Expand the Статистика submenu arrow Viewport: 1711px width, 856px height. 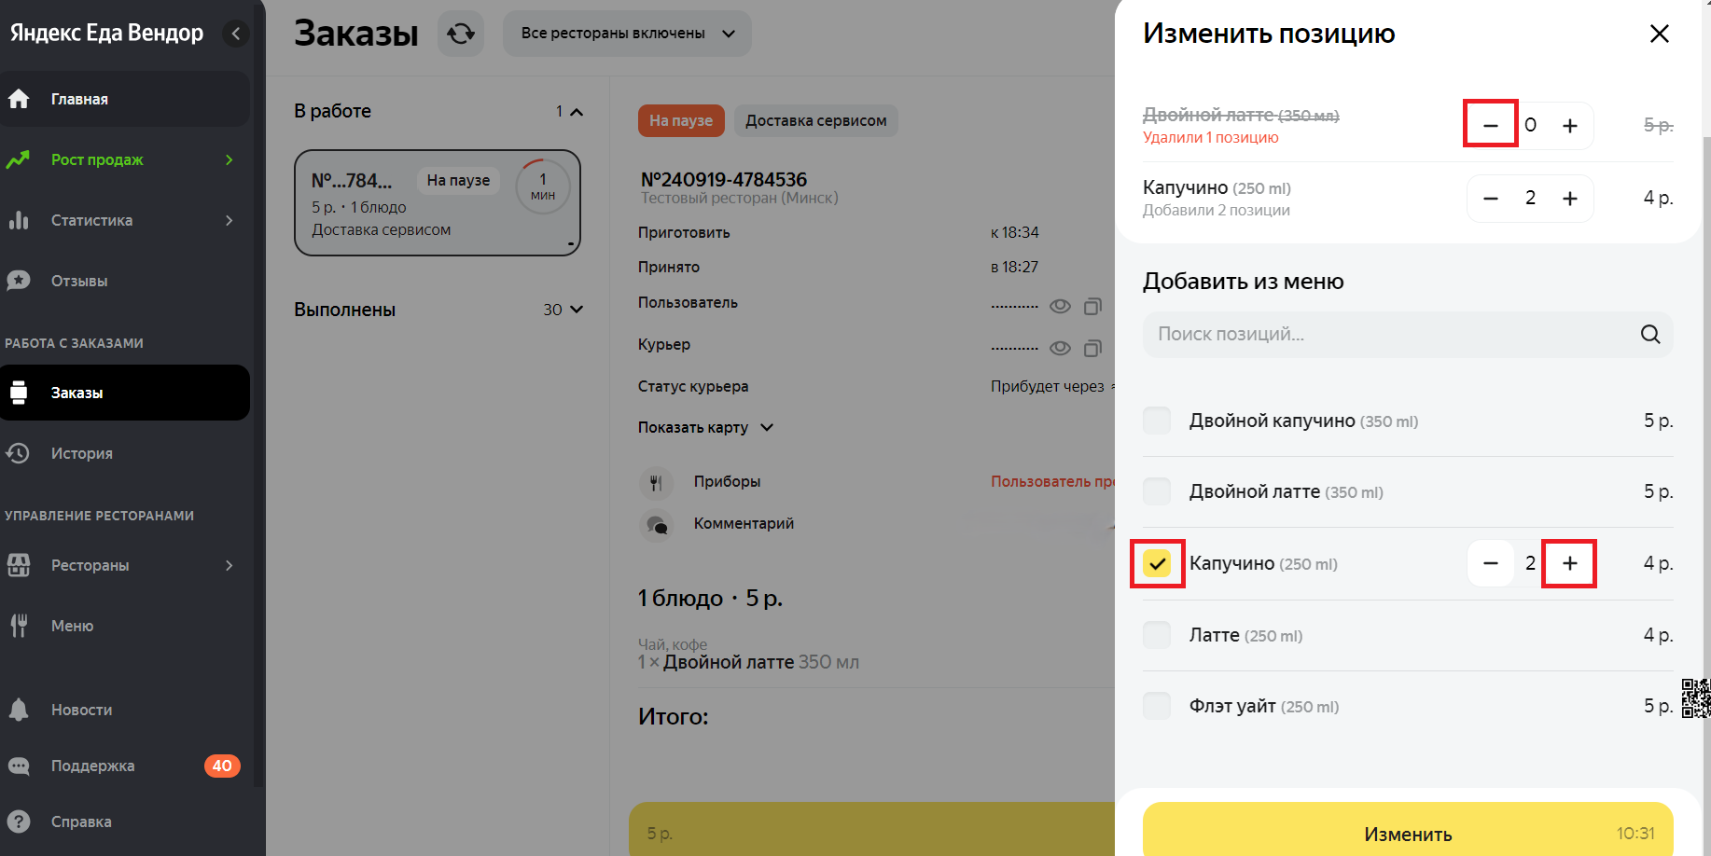230,220
